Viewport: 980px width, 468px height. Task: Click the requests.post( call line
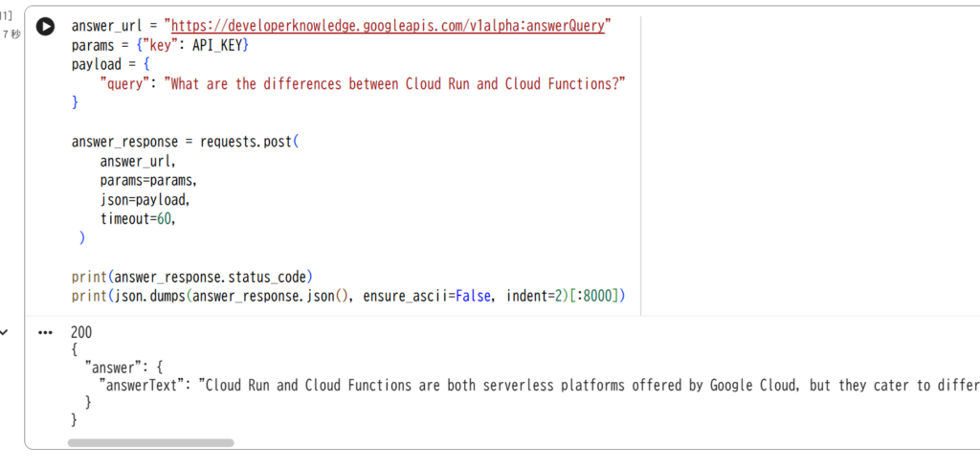186,142
